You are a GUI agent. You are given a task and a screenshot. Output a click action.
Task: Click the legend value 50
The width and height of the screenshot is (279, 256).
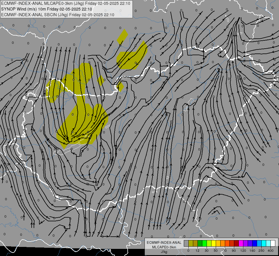click(x=216, y=251)
